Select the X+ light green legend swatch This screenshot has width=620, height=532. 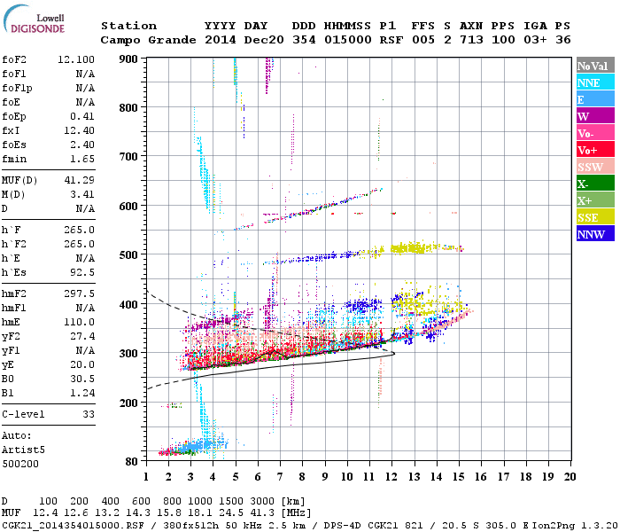[595, 200]
